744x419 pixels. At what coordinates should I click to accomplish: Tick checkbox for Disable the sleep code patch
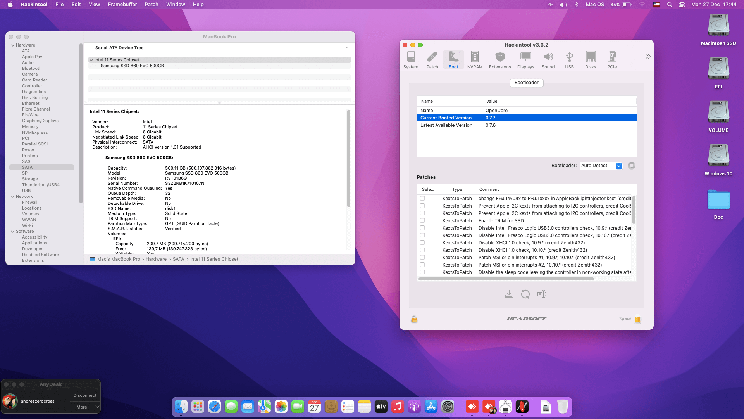422,272
